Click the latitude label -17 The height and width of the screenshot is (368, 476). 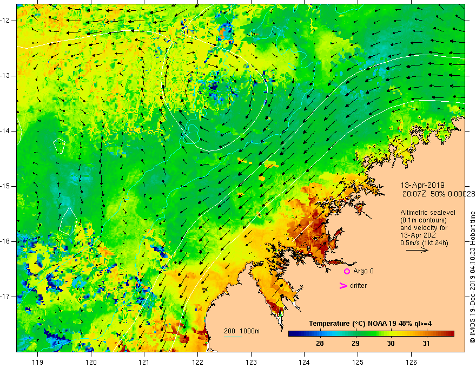pos(5,297)
